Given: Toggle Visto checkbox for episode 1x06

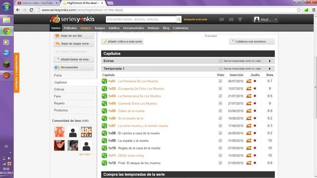Looking at the screenshot, I should pyautogui.click(x=220, y=118).
